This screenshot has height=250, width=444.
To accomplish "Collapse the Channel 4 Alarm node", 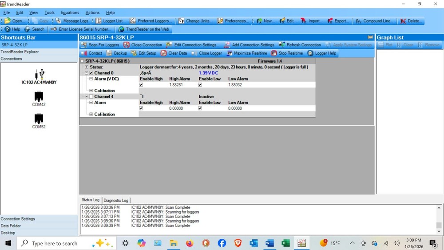I will 91,103.
